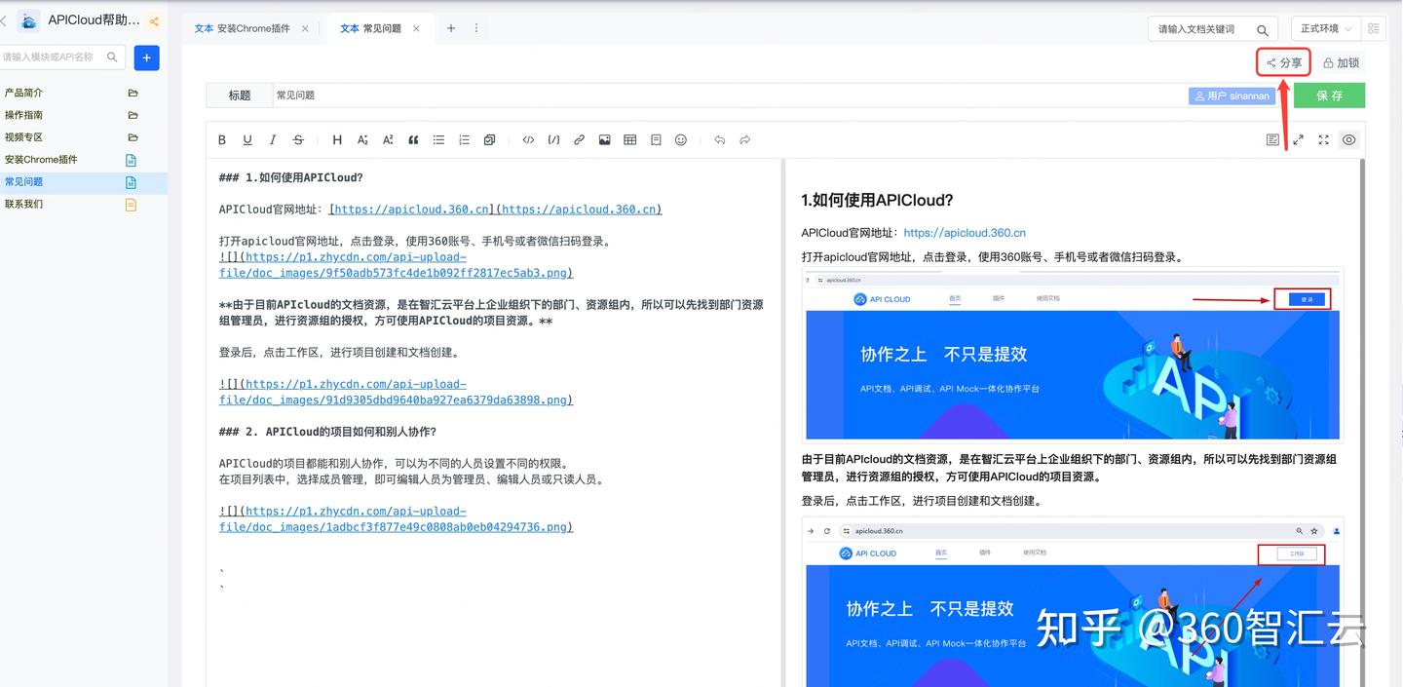Click the 分享 share button

pyautogui.click(x=1283, y=62)
